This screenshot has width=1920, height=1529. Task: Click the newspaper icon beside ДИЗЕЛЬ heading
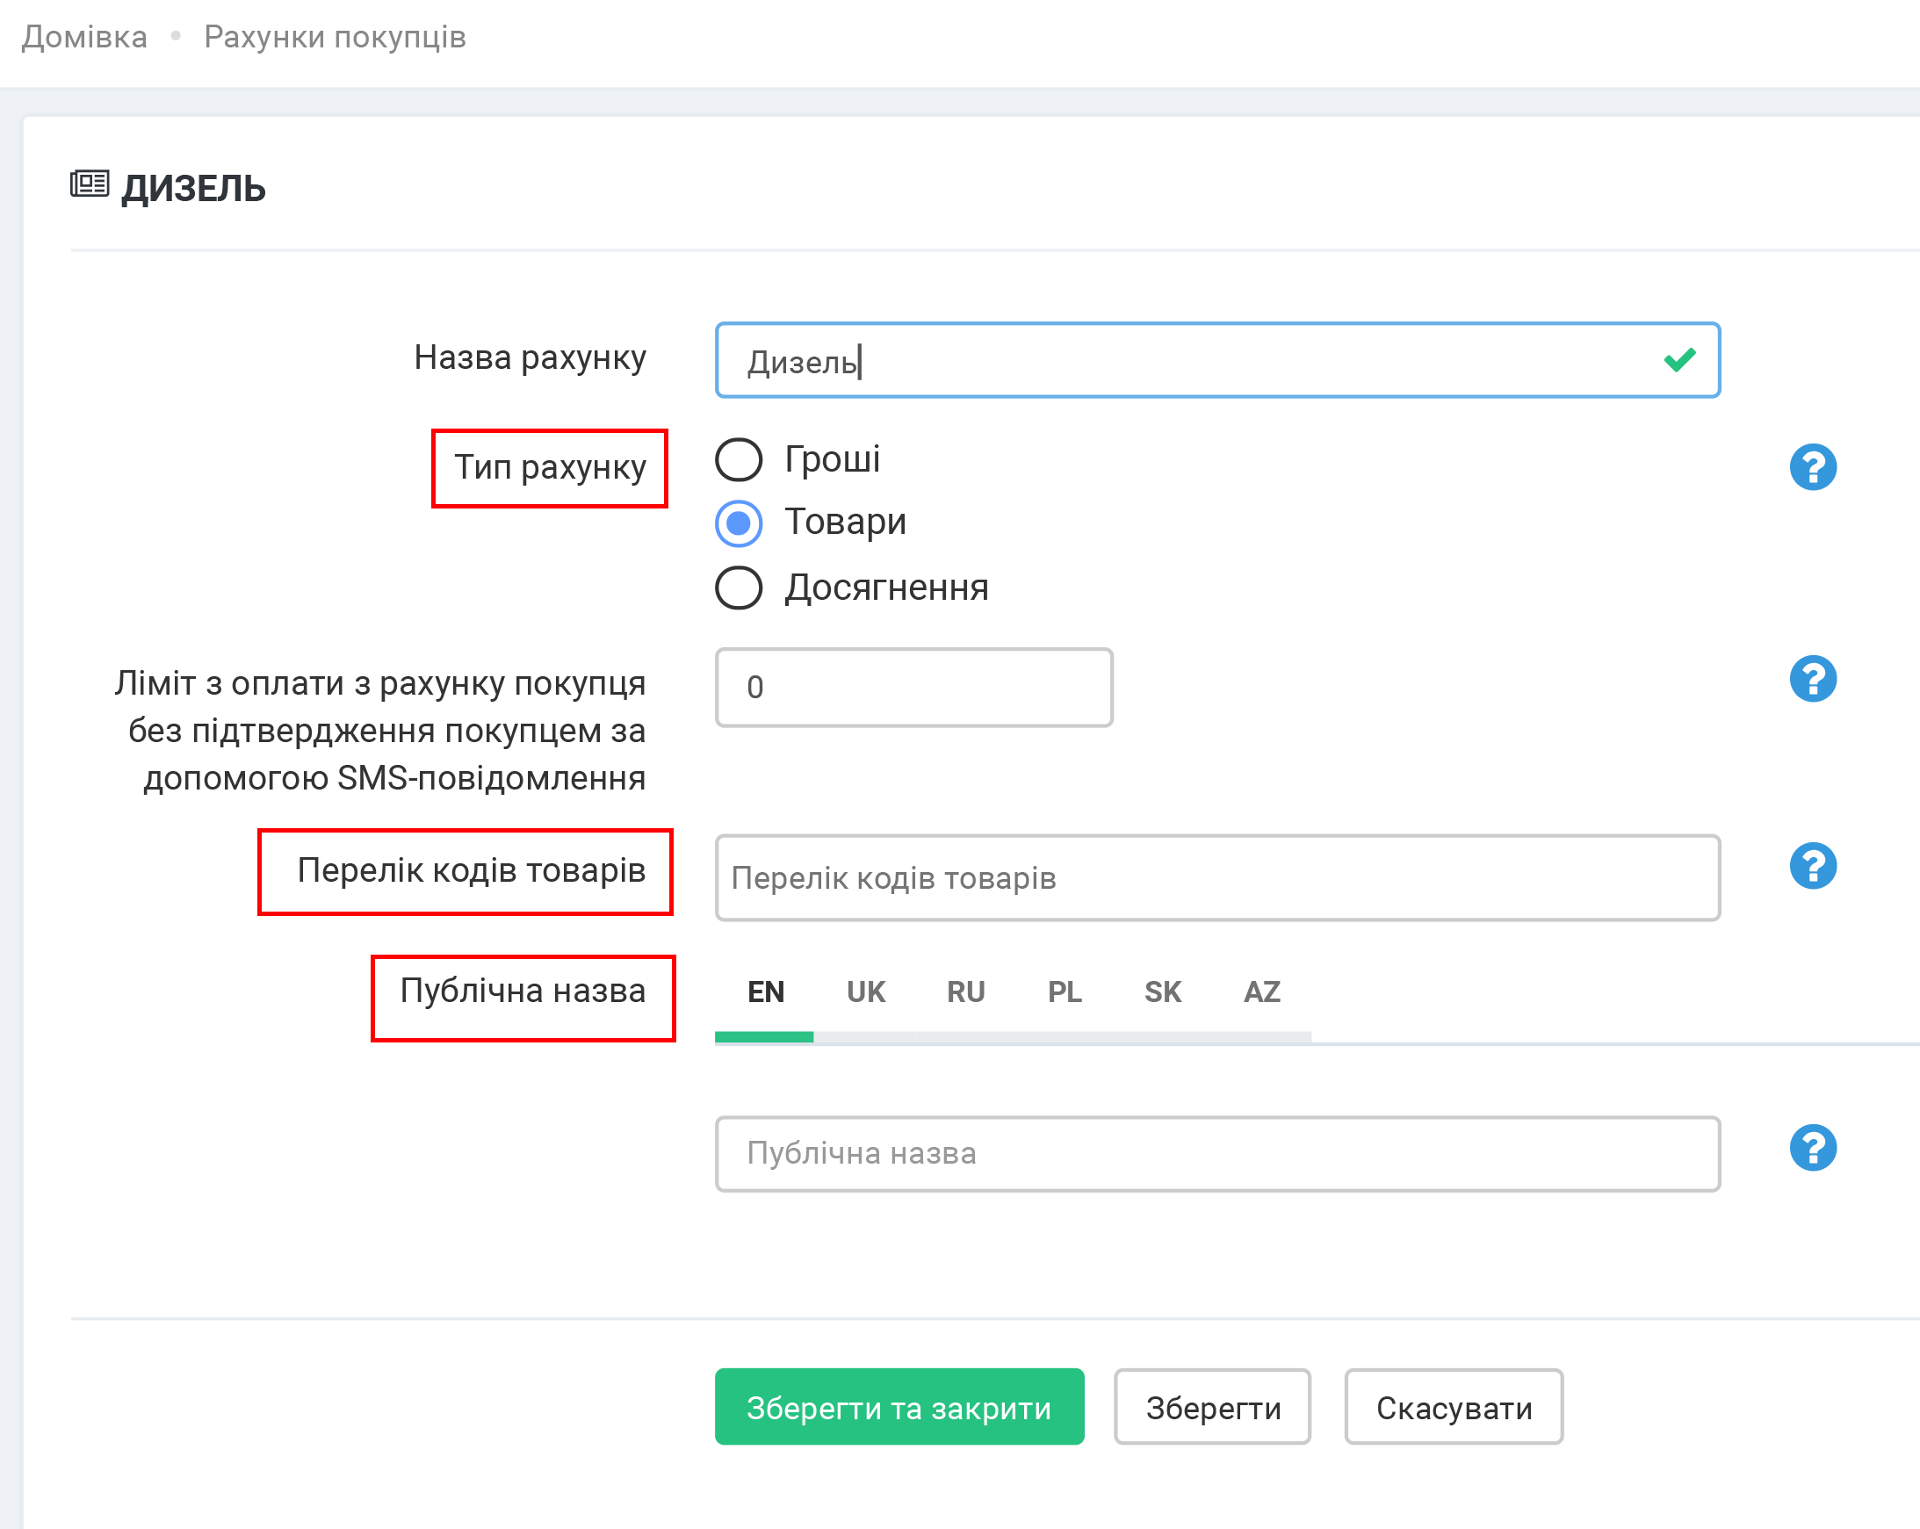(x=89, y=184)
